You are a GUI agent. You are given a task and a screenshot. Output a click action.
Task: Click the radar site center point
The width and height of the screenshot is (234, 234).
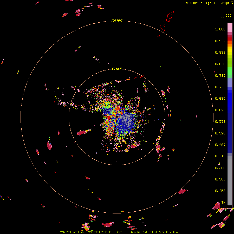(x=118, y=116)
